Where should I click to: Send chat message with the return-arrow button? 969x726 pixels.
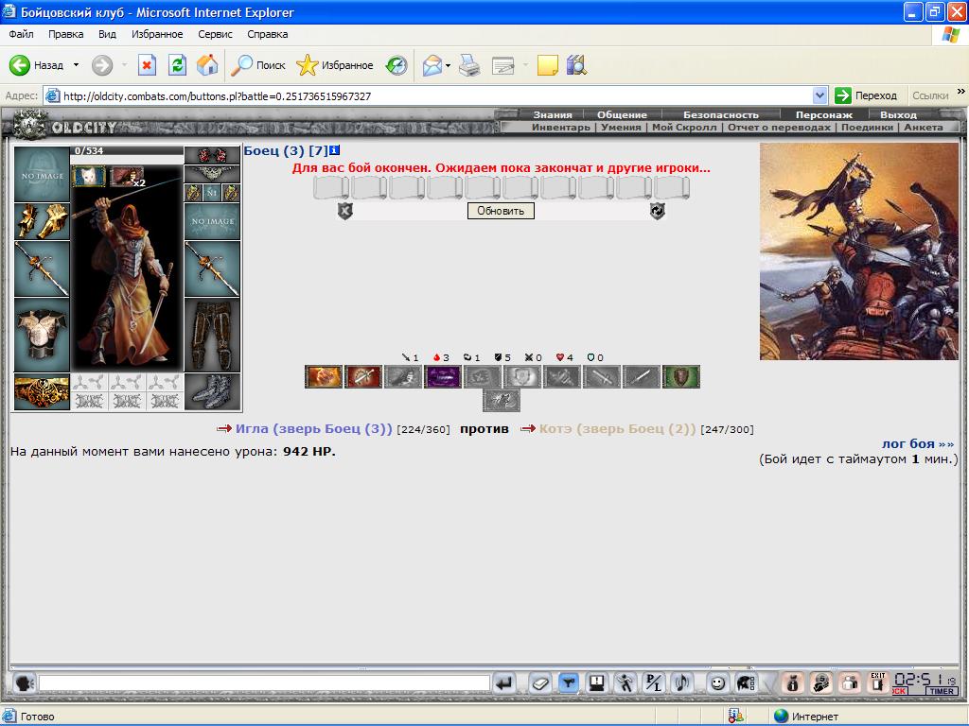[x=505, y=683]
